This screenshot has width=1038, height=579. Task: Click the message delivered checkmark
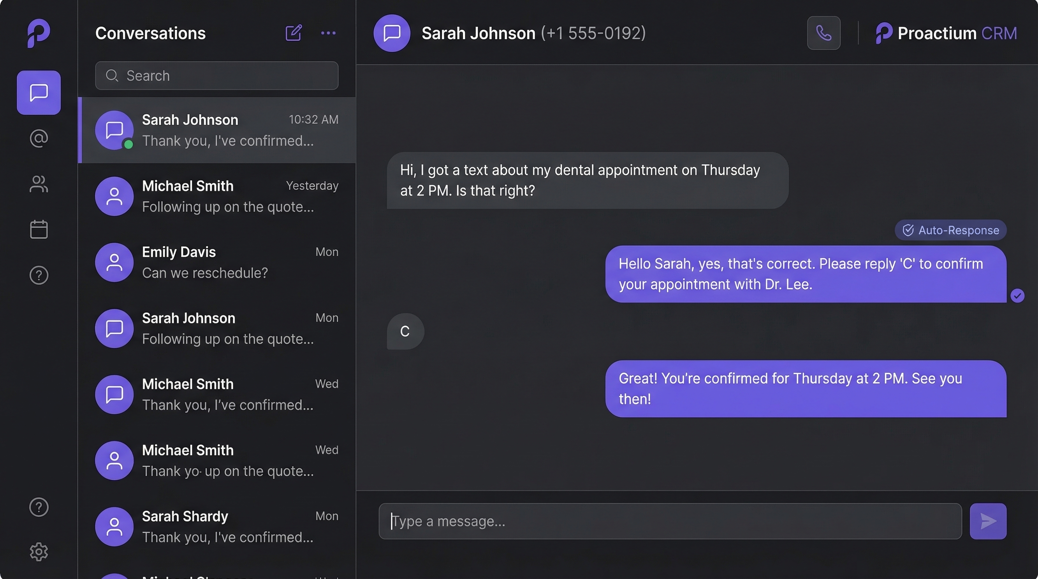pos(1018,296)
